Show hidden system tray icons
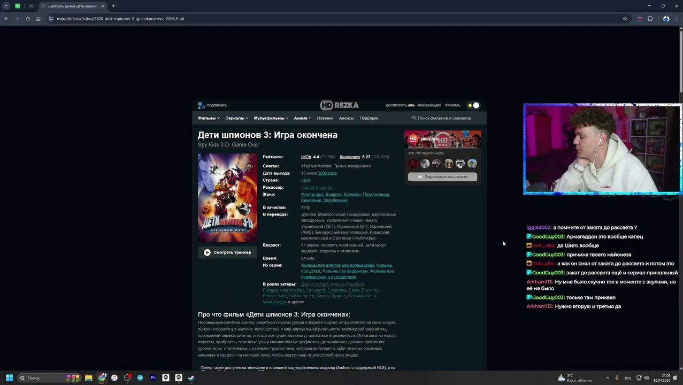Screen dimensions: 683x385 [607, 378]
